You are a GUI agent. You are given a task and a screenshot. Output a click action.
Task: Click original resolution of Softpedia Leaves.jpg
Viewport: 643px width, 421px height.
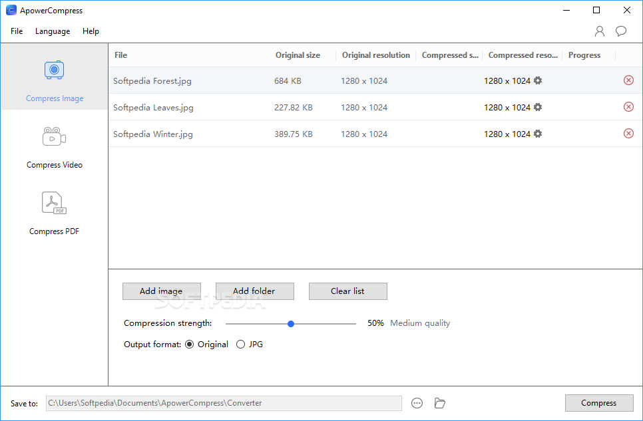(363, 107)
